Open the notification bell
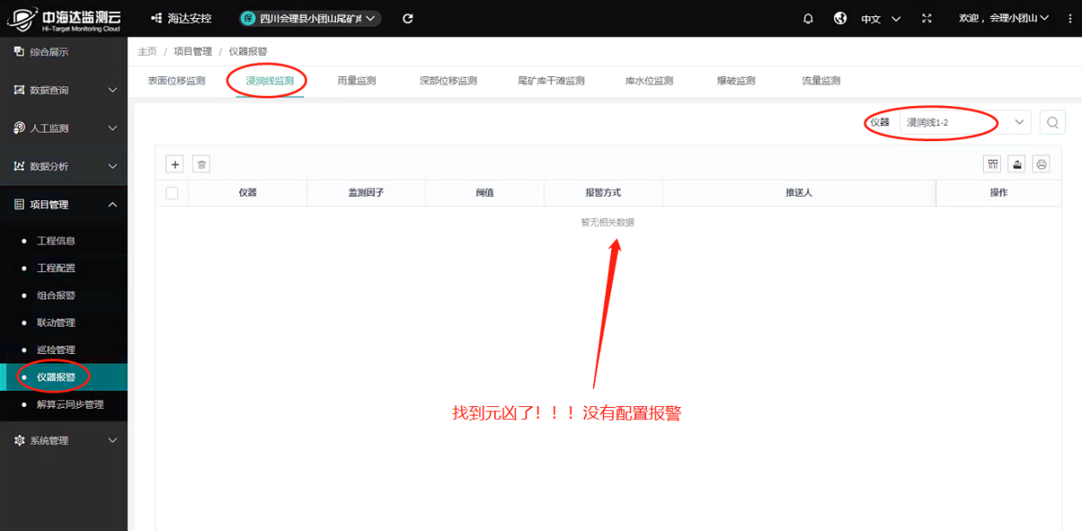The image size is (1082, 531). (x=809, y=18)
